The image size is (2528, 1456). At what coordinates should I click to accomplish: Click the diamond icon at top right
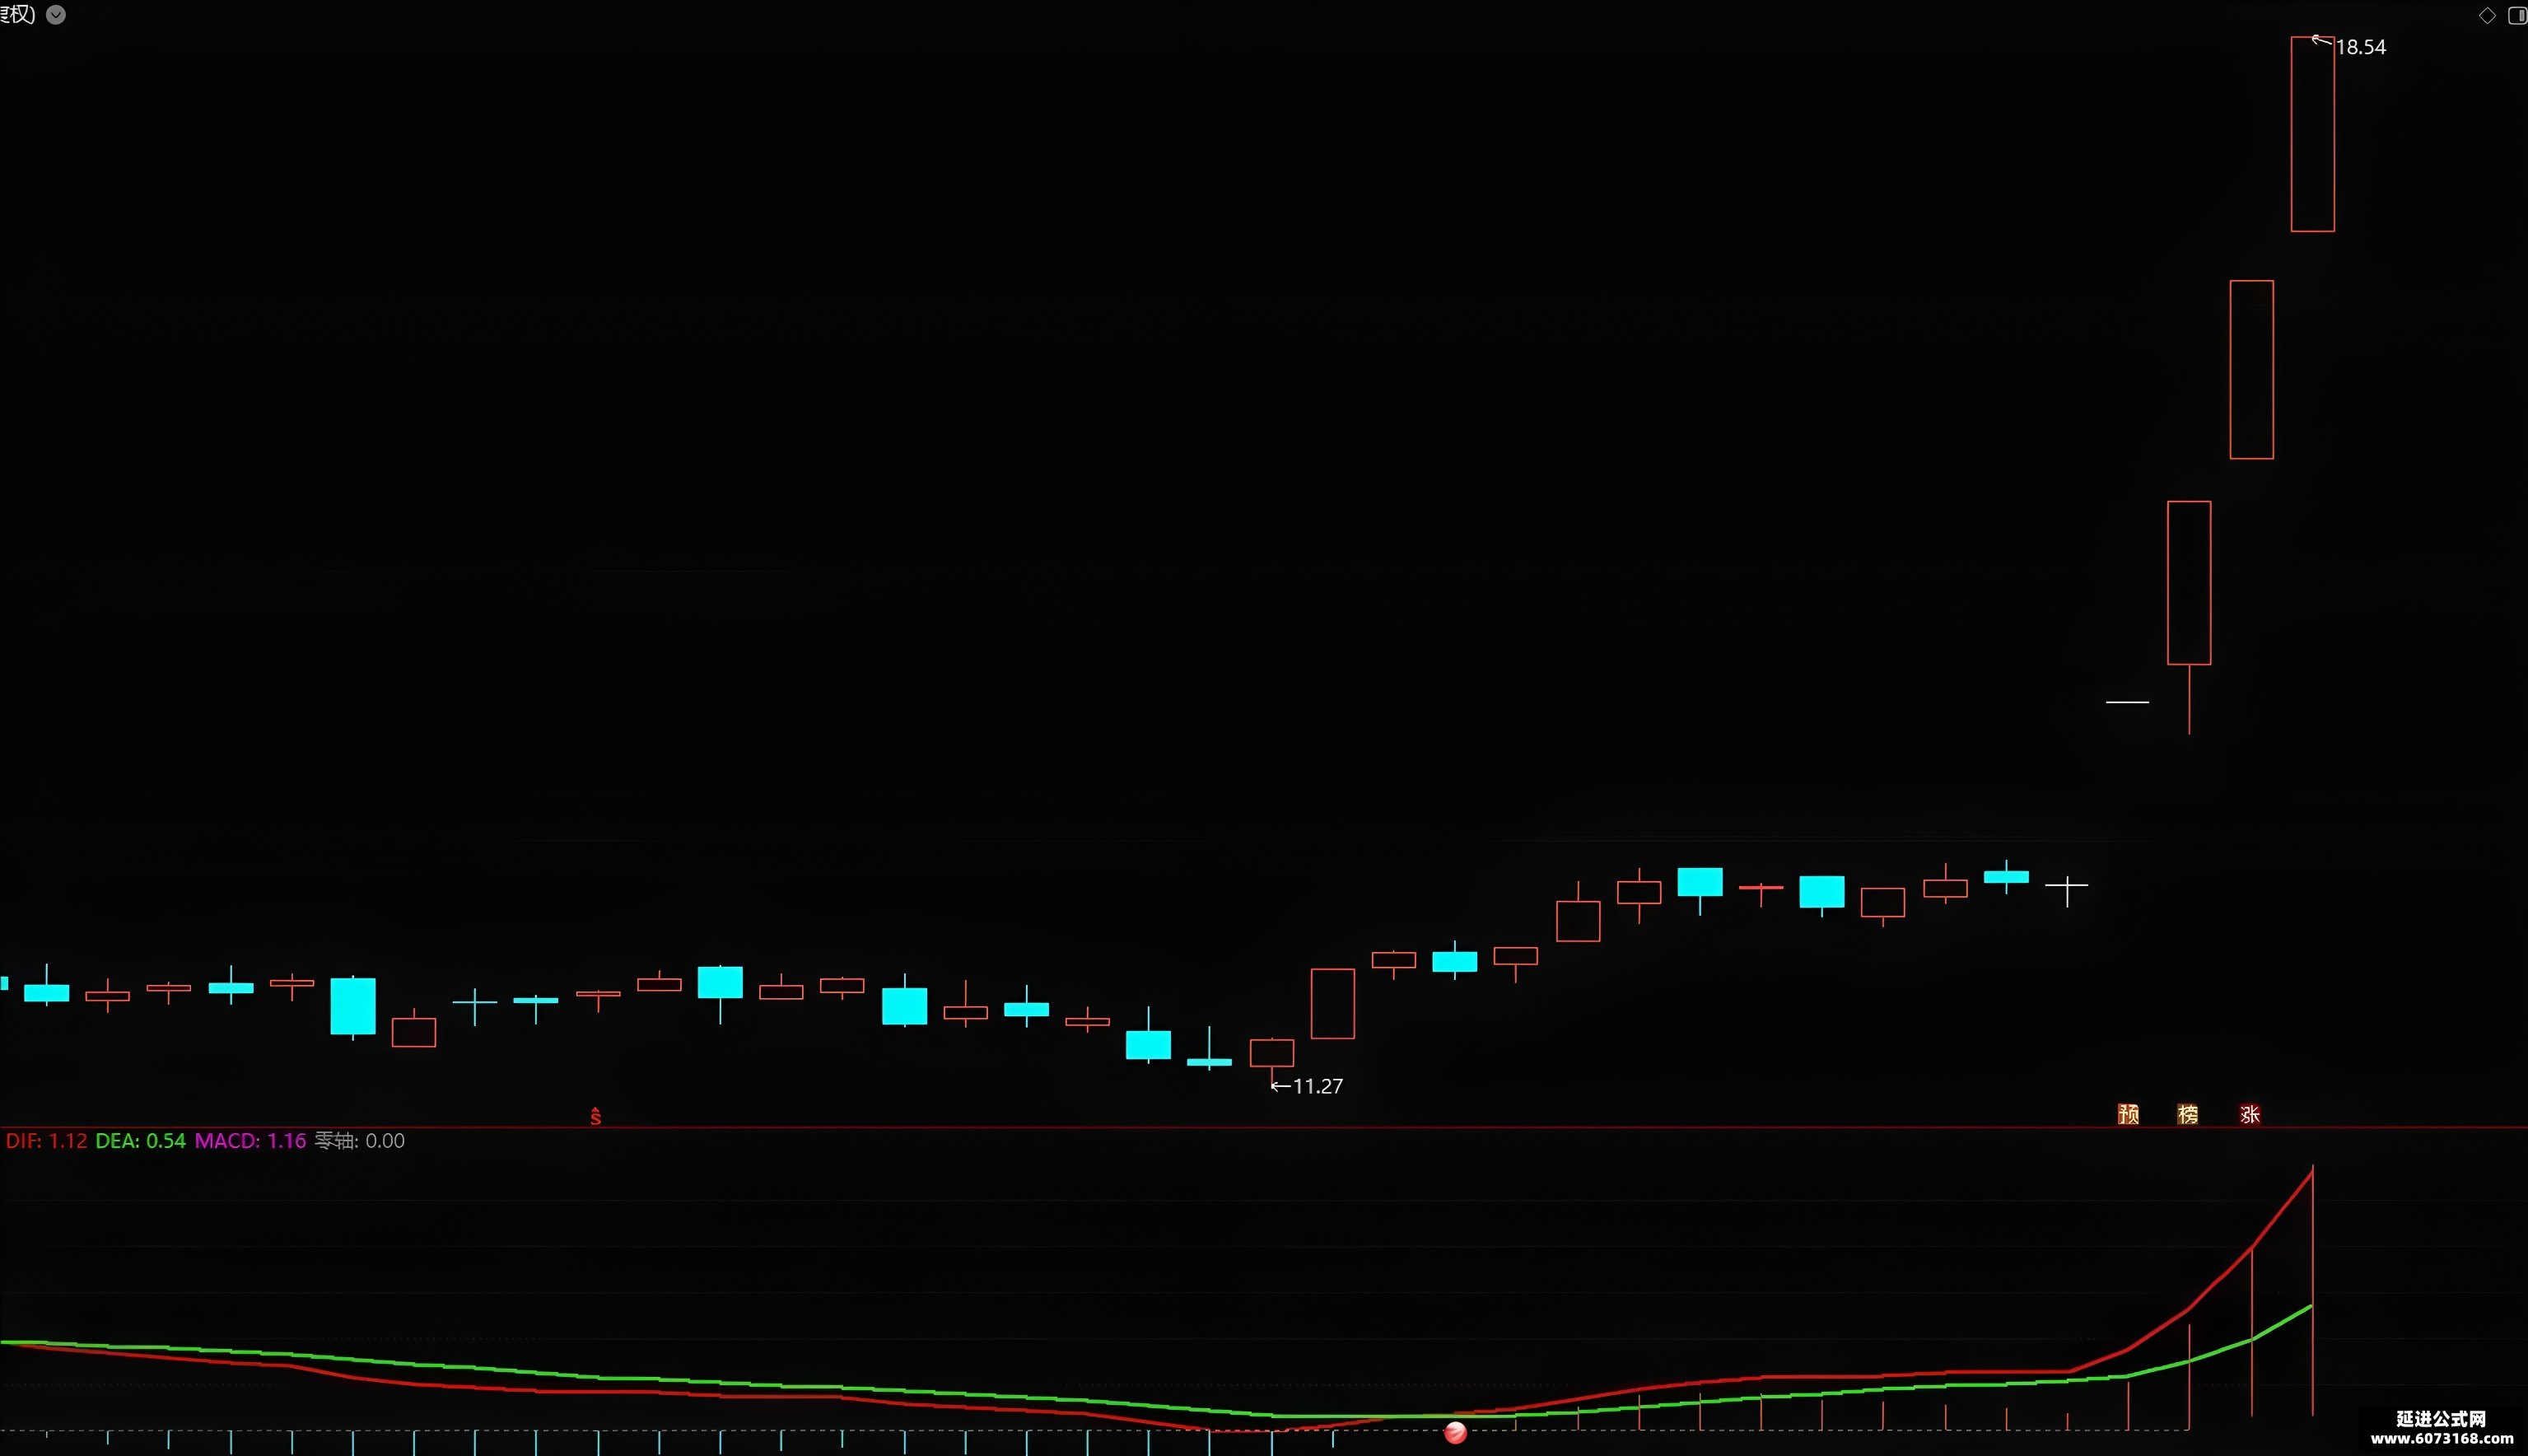click(x=2487, y=15)
